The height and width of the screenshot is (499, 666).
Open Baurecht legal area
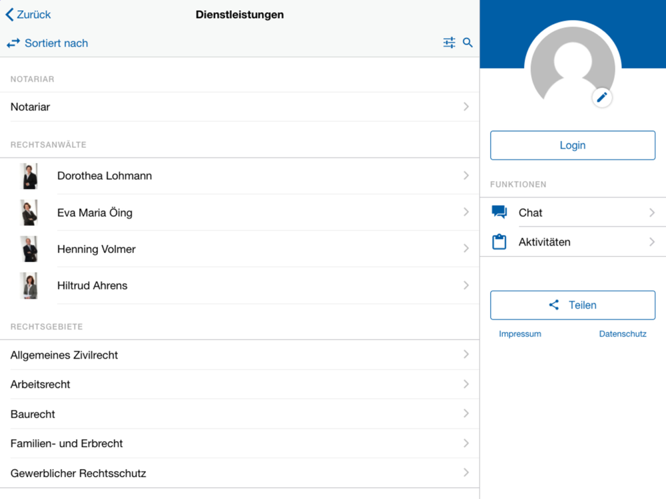tap(240, 414)
